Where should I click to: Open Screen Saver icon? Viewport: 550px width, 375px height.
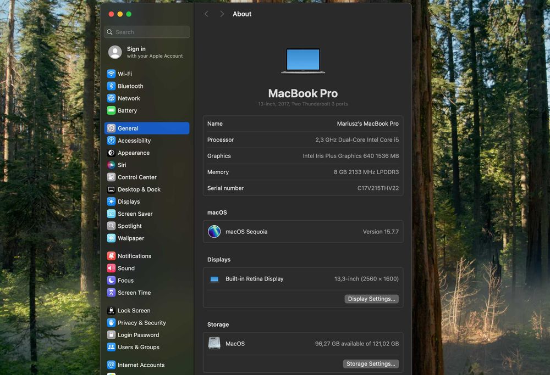click(111, 214)
